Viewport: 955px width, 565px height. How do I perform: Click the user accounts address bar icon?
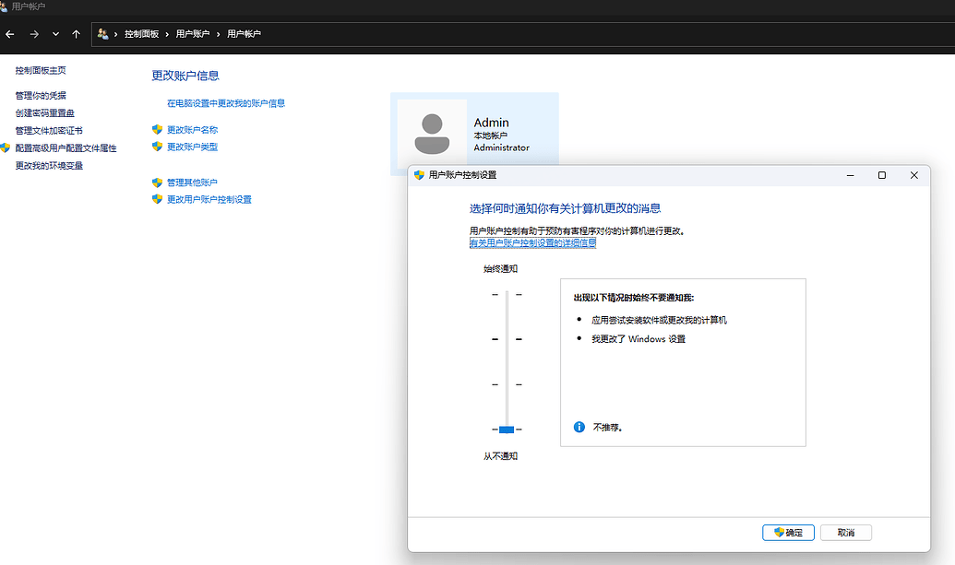click(103, 34)
